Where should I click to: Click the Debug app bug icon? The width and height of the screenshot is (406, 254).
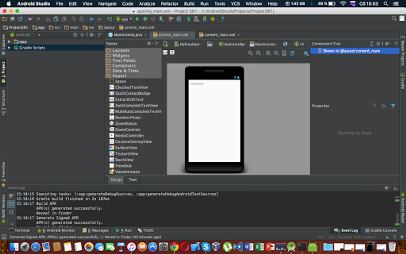[145, 19]
